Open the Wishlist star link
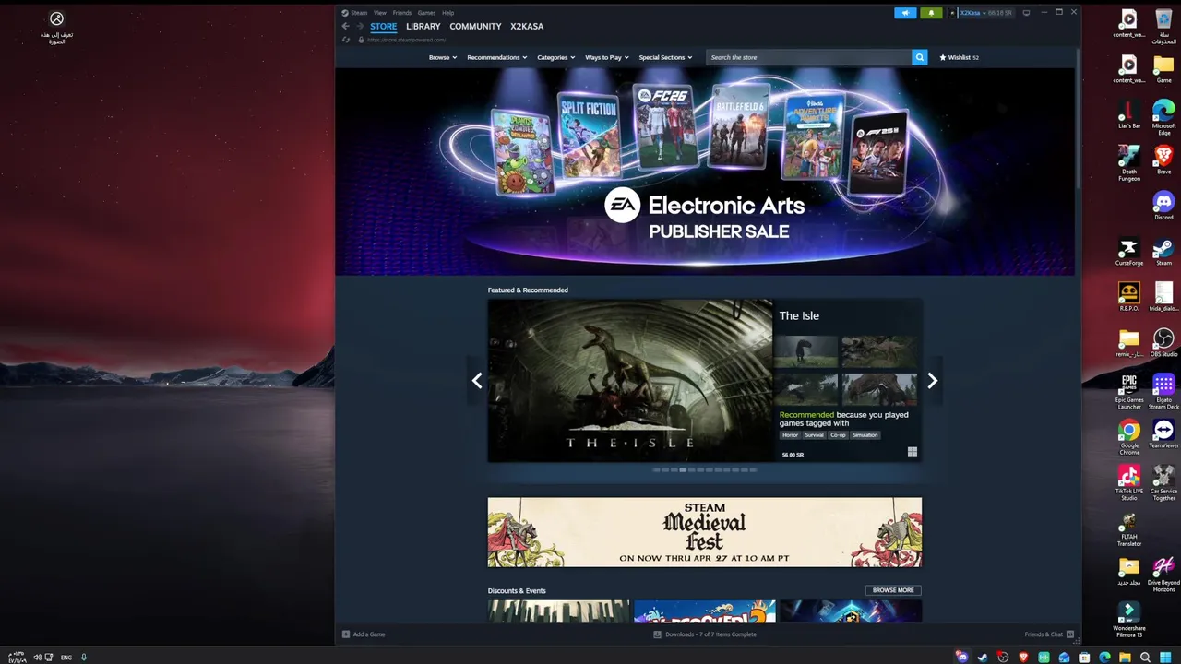 pyautogui.click(x=959, y=57)
